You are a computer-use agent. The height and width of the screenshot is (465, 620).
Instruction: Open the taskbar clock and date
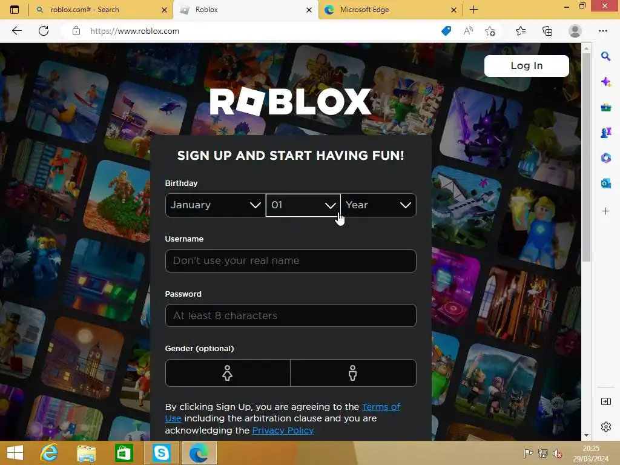(591, 453)
